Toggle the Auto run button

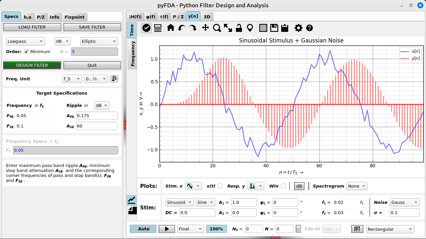click(144, 229)
